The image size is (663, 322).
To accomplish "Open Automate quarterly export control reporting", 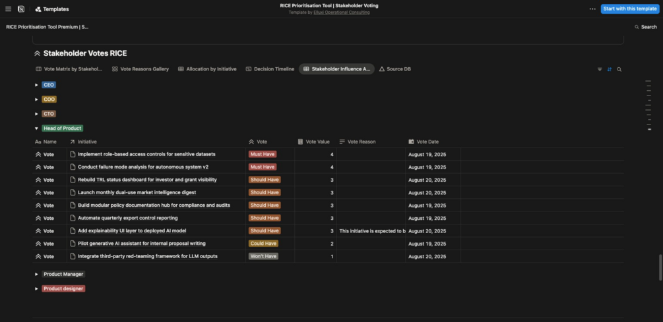I will pos(128,218).
